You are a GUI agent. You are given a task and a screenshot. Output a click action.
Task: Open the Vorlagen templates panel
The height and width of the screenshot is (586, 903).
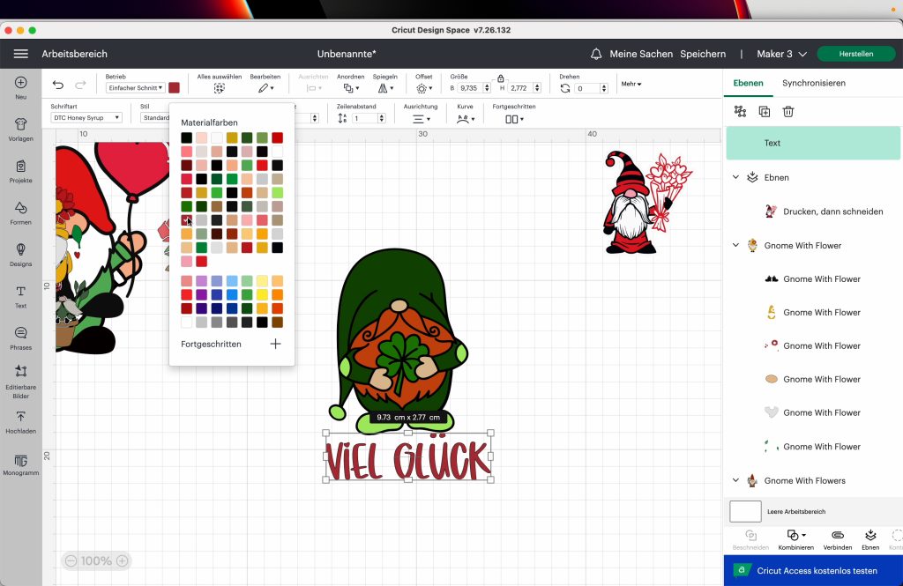point(20,129)
